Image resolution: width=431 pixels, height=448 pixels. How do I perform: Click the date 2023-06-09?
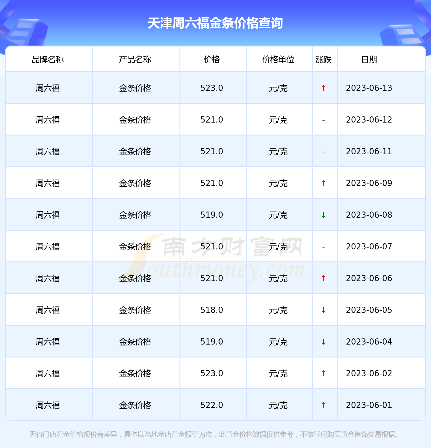[x=369, y=183]
